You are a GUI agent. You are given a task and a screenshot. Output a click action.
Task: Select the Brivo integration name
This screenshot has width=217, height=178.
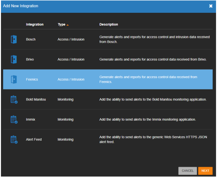[30, 59]
